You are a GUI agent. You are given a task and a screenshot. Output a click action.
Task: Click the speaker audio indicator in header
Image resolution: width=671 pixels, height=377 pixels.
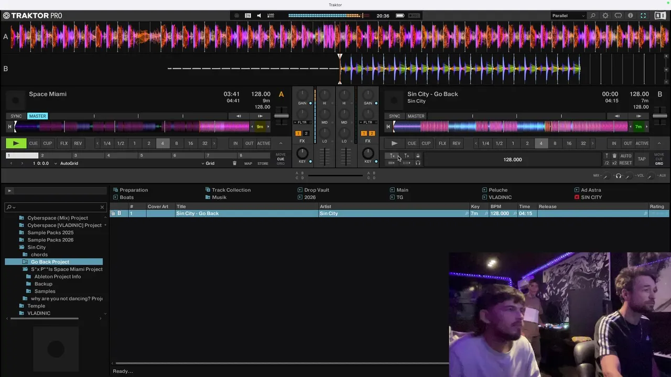click(x=259, y=16)
